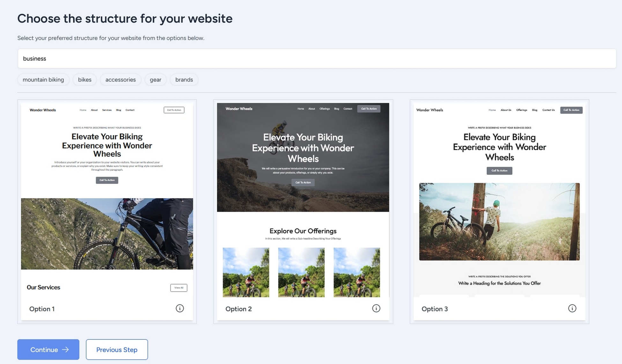Click the "Option 2" label
The height and width of the screenshot is (364, 622).
(x=239, y=309)
